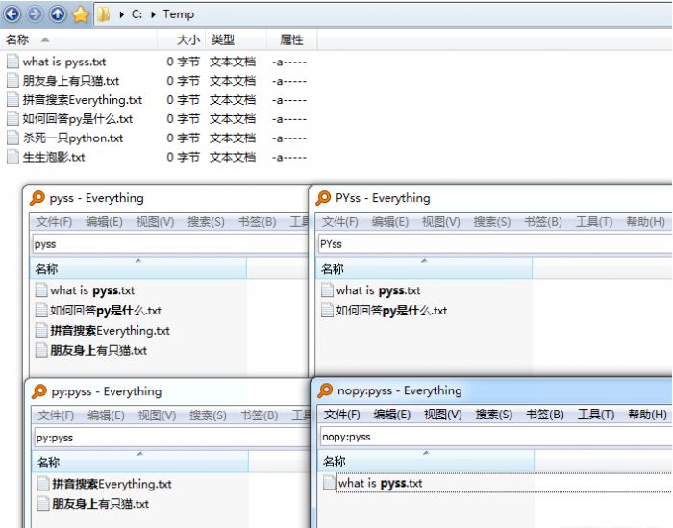This screenshot has width=673, height=528.
Task: Click the Temp breadcrumb segment
Action: 179,14
